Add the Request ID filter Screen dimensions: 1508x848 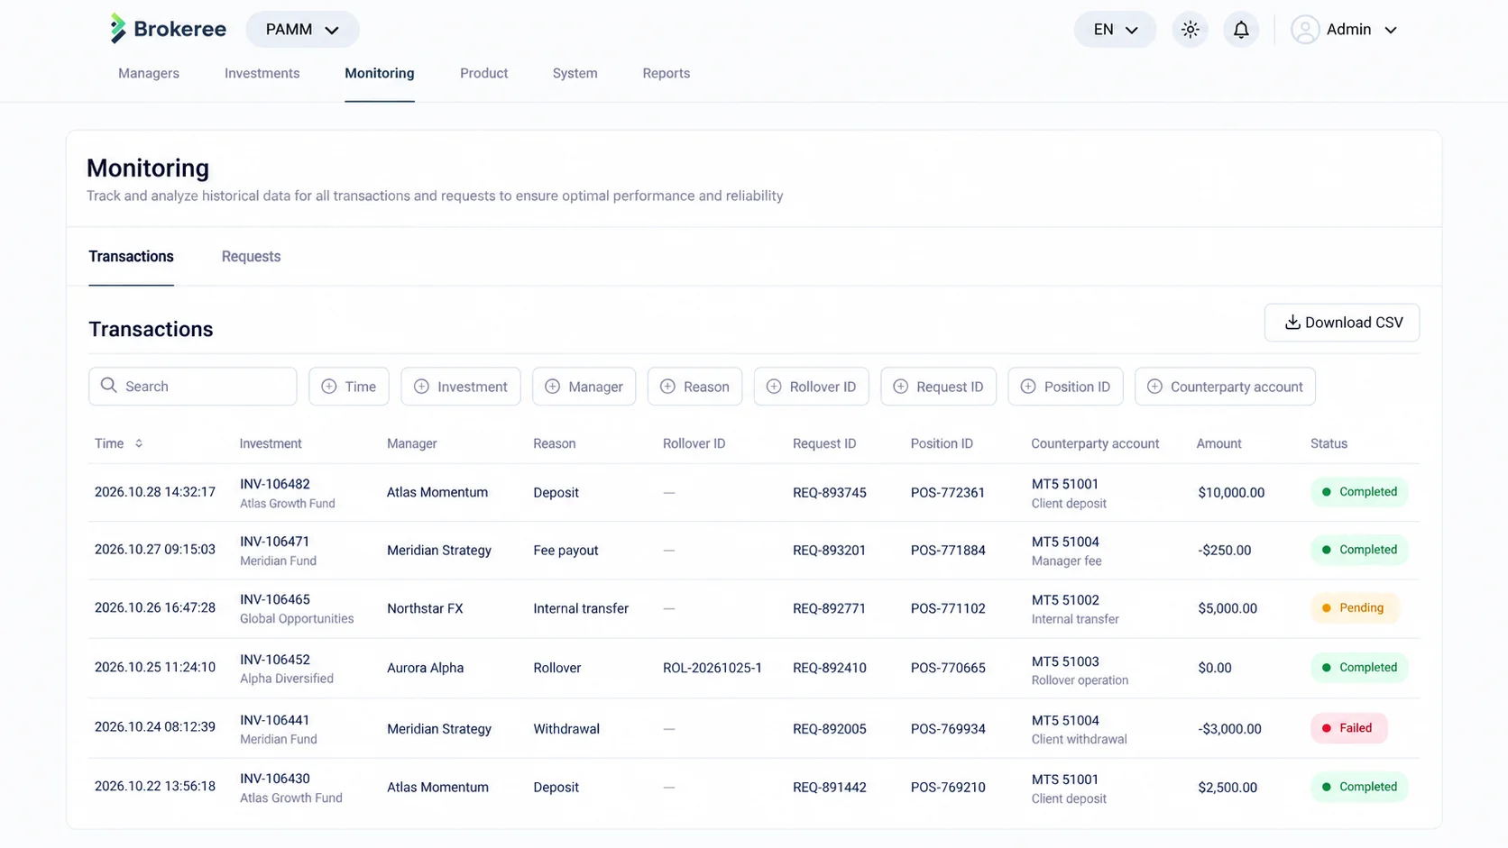click(938, 387)
